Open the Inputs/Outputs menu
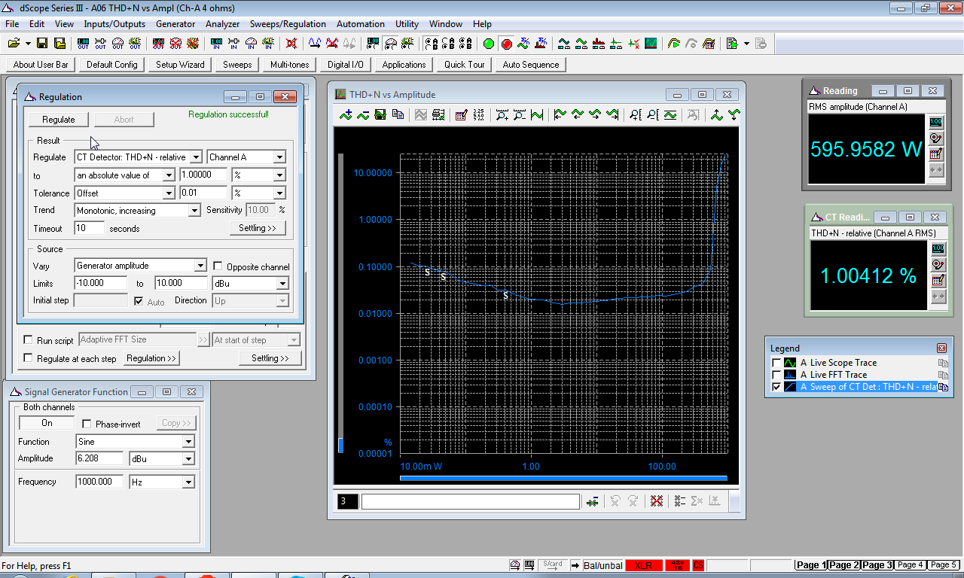The image size is (964, 578). point(114,24)
